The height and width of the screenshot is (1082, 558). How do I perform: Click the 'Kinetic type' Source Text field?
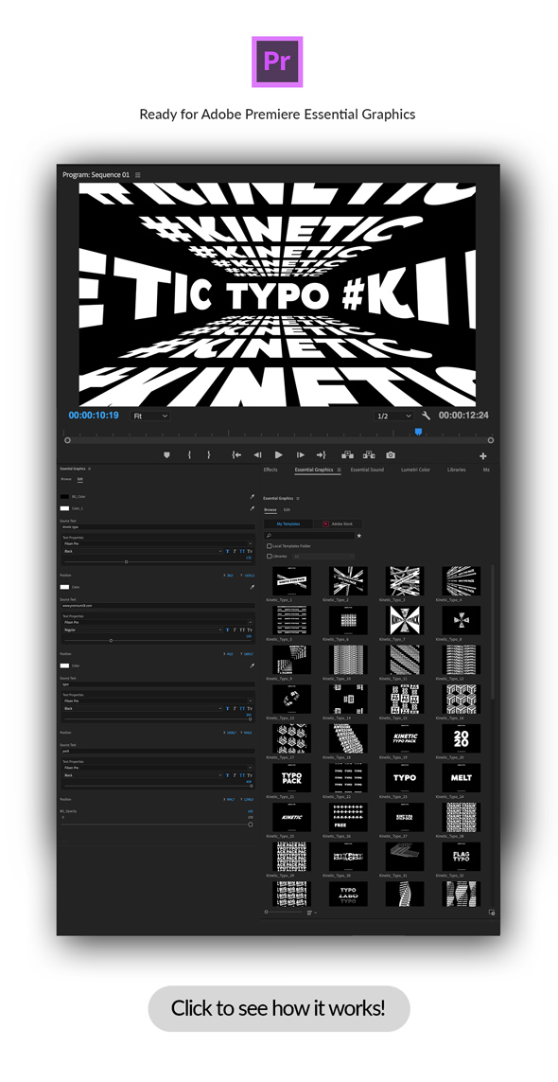pos(158,526)
